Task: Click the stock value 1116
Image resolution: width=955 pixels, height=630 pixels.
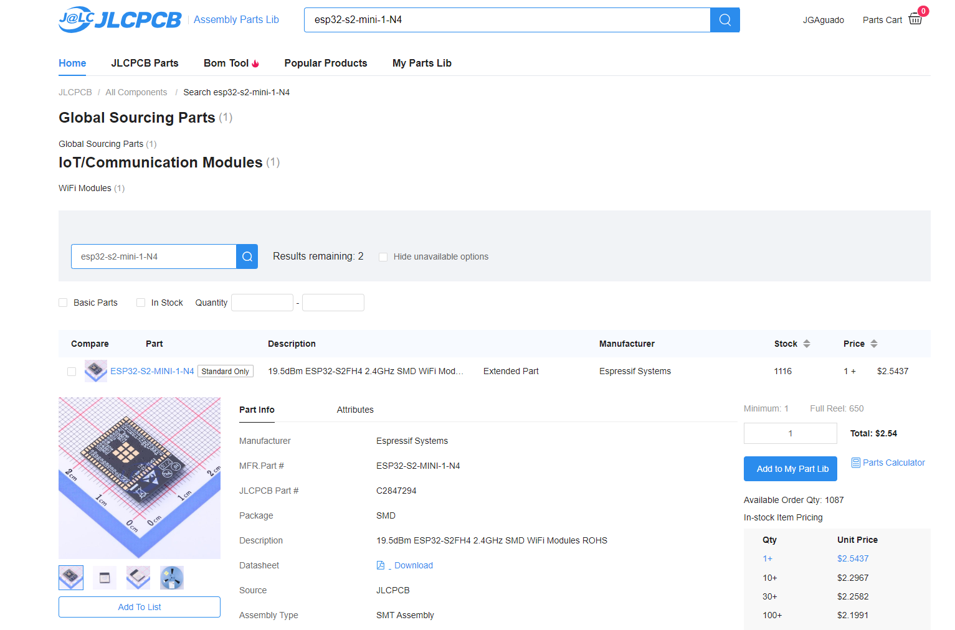Action: [x=782, y=371]
